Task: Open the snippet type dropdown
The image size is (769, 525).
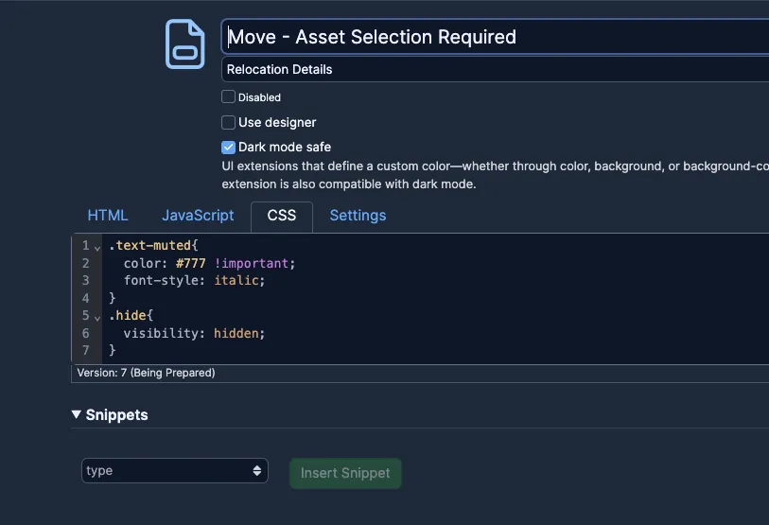Action: [175, 470]
